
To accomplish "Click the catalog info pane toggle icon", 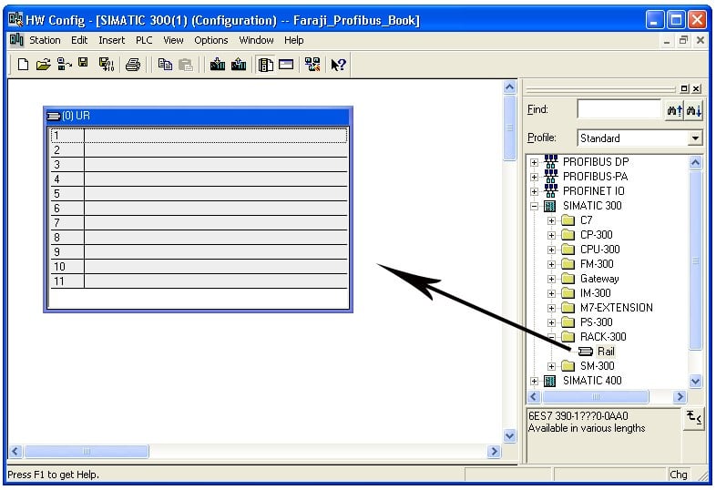I will click(x=693, y=417).
